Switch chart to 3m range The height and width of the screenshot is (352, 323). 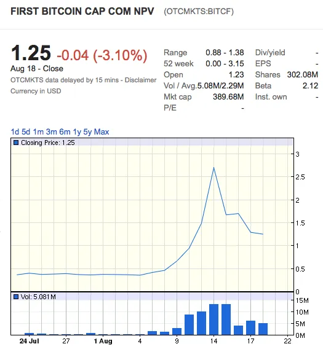click(x=52, y=132)
